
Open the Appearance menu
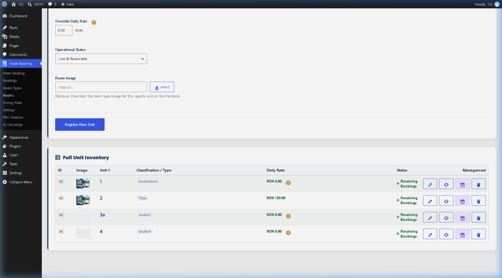tap(21, 137)
